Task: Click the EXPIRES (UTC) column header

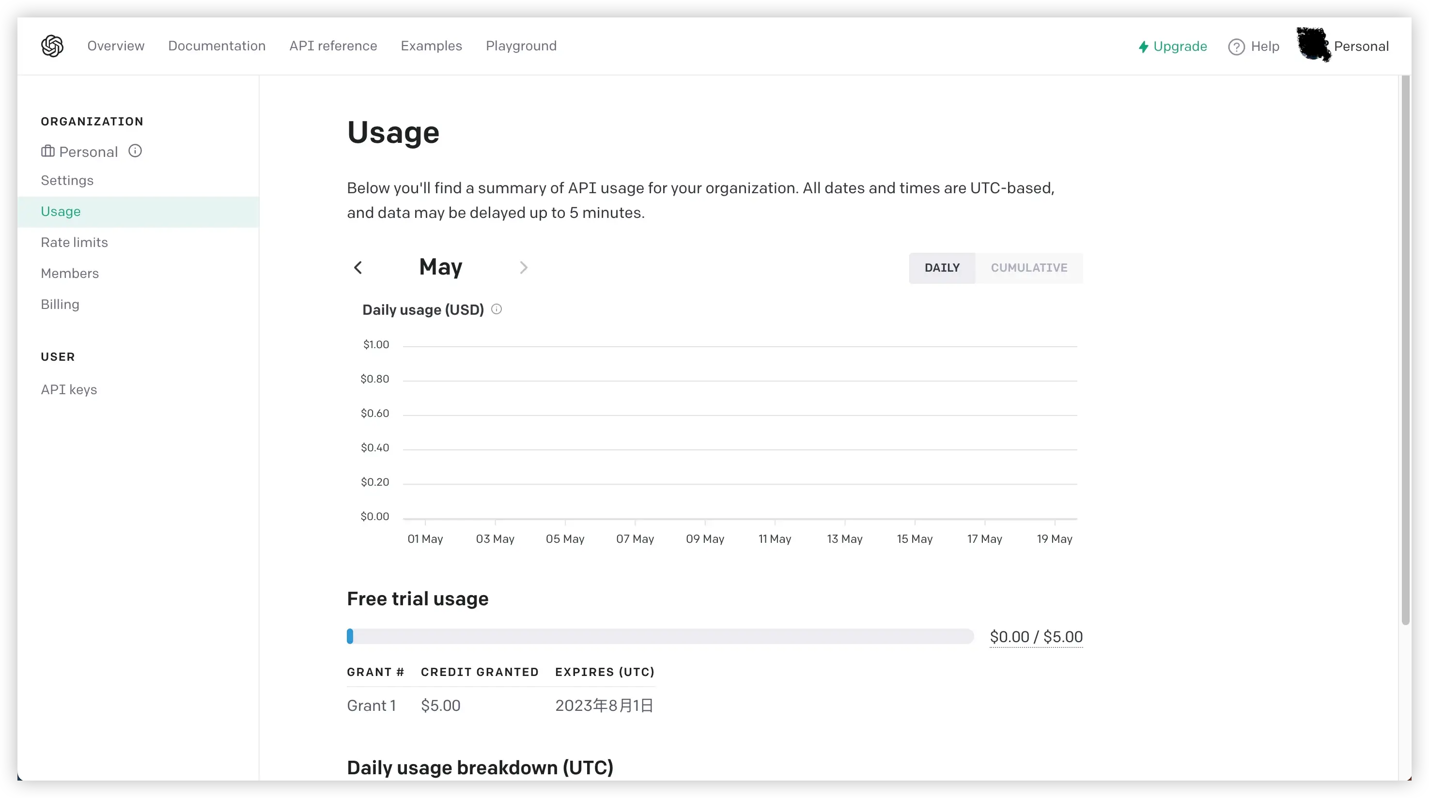Action: click(x=605, y=672)
